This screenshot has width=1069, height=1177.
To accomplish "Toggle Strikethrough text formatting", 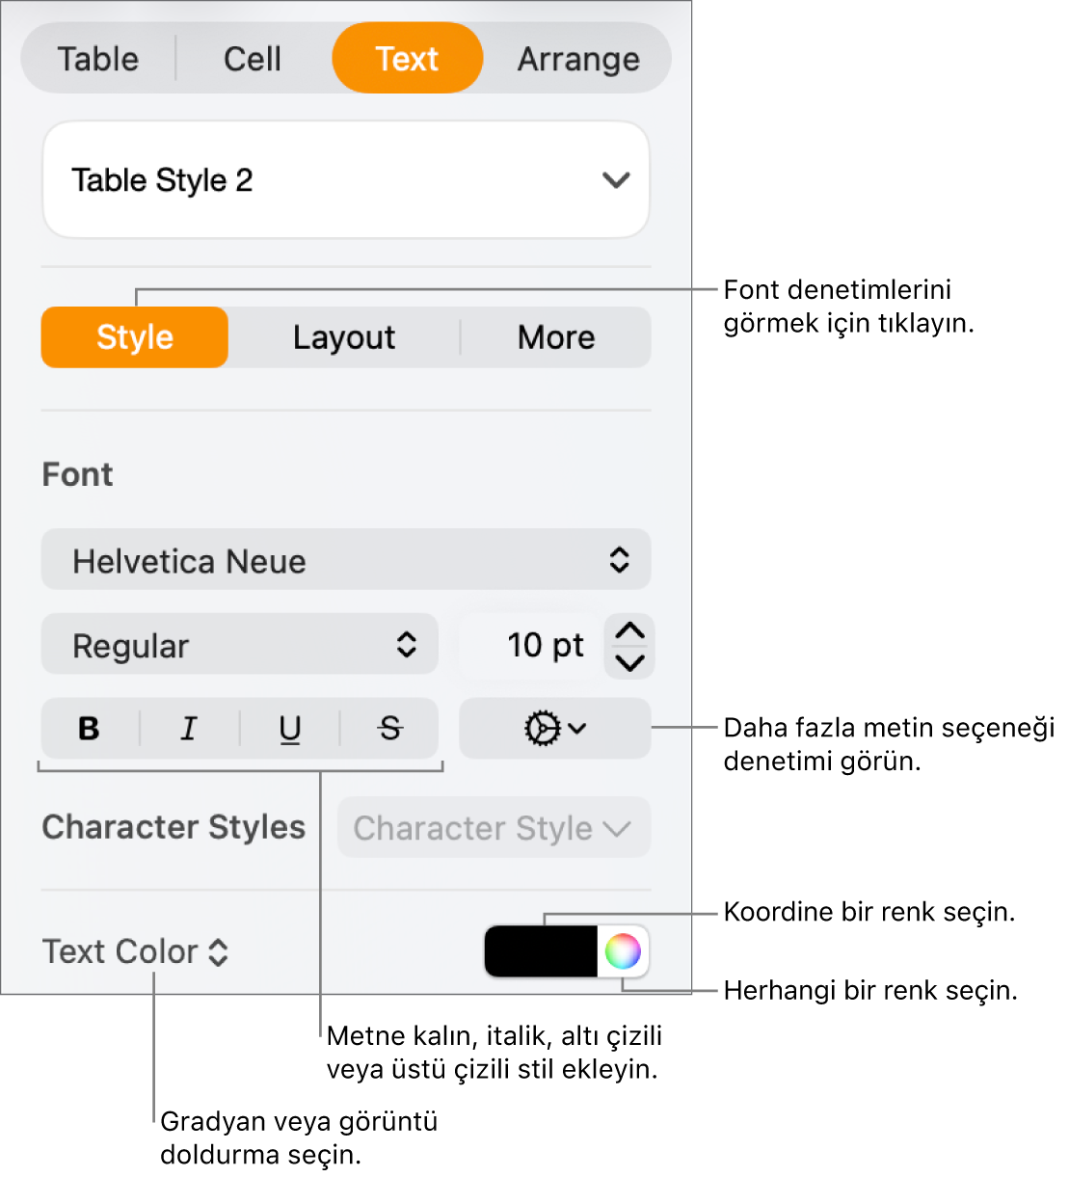I will pos(389,729).
